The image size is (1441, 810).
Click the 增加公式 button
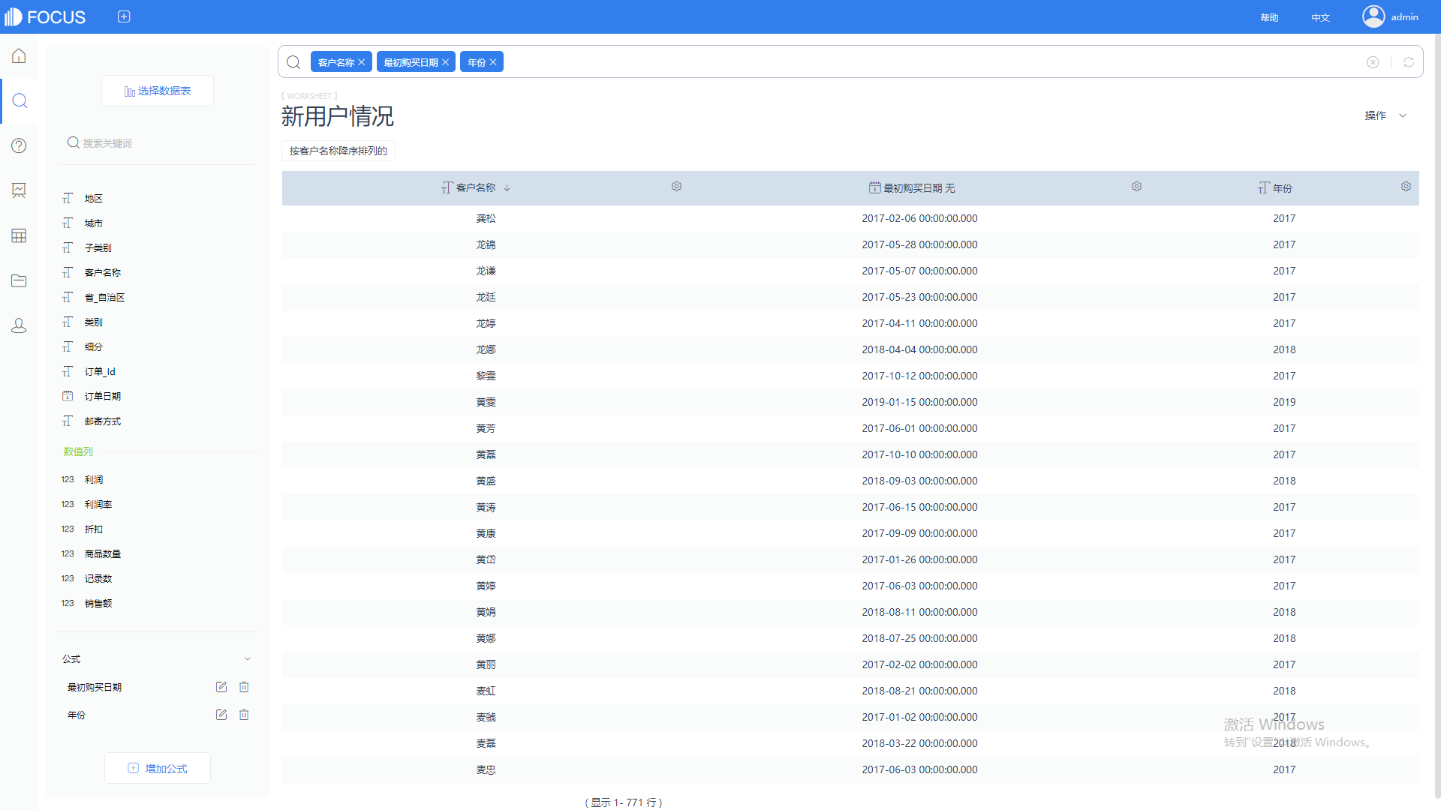coord(158,768)
